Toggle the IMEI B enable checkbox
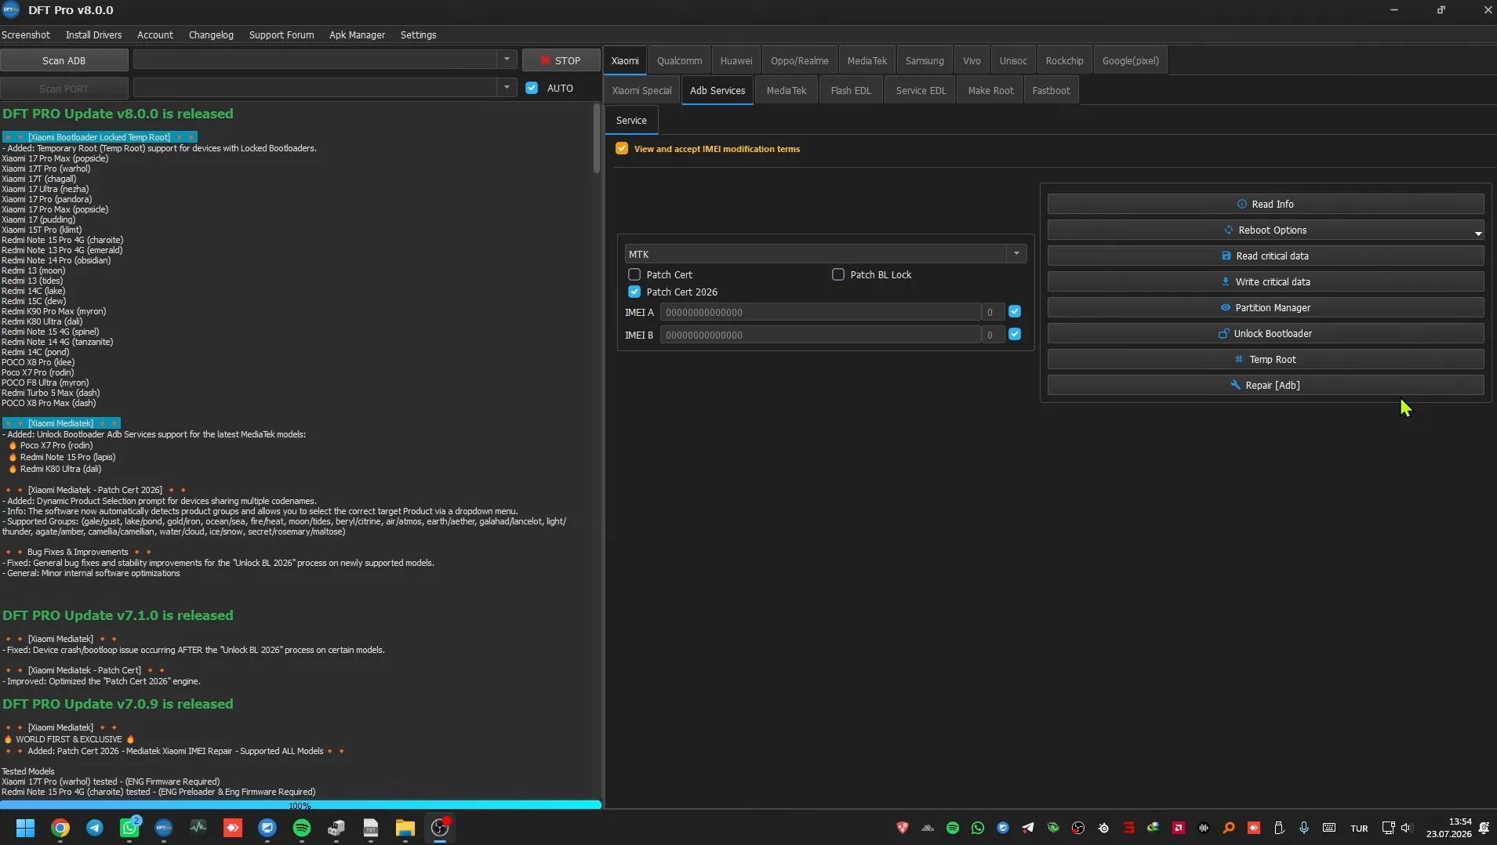 [x=1015, y=334]
